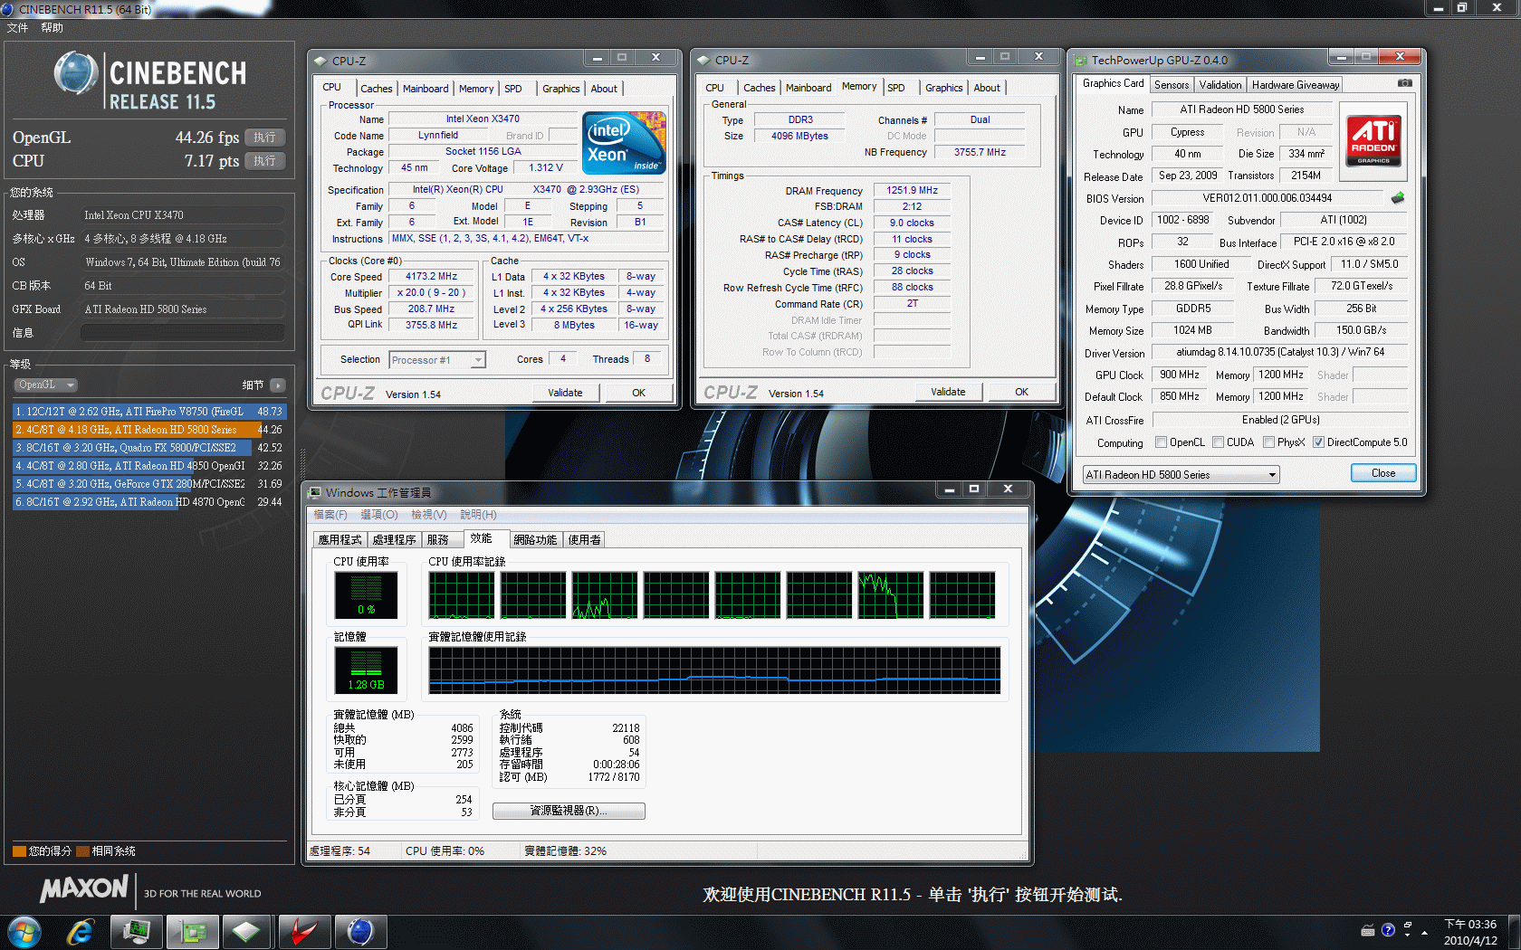Screen dimensions: 1521x950
Task: Switch to CINEBENCH via blue sphere taskbar icon
Action: pos(359,932)
